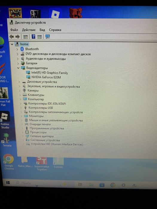Select the Контроллеры USB plug icon

[25, 108]
